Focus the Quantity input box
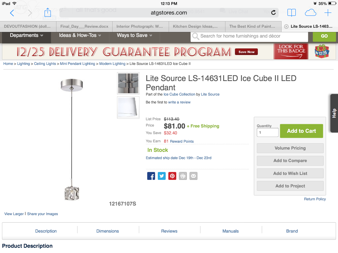Image resolution: width=338 pixels, height=253 pixels. pyautogui.click(x=268, y=132)
